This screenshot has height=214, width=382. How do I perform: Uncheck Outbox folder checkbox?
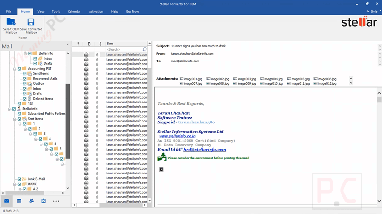(25, 83)
